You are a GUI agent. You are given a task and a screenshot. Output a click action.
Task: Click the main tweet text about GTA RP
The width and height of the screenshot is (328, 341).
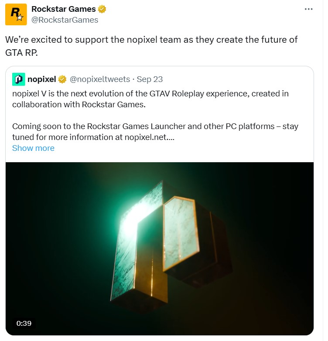[x=150, y=45]
